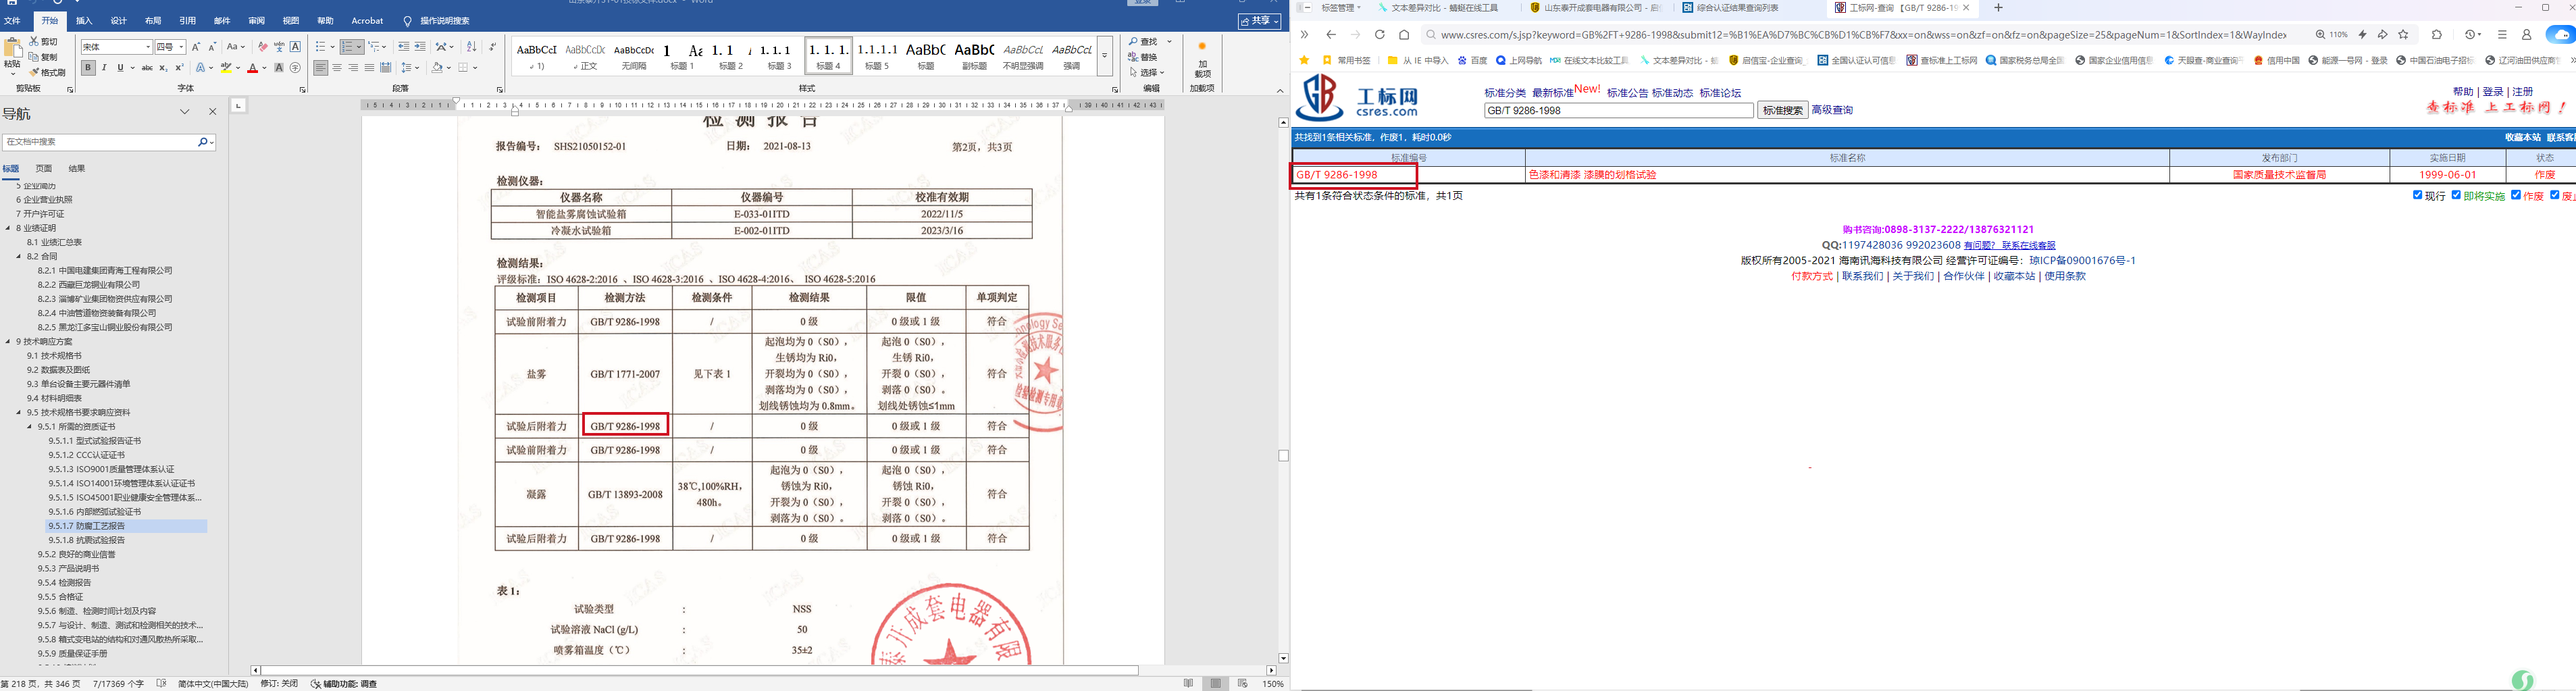Collapse 9.5.1 所需的资质证书 tree node
This screenshot has height=691, width=2576.
[29, 426]
